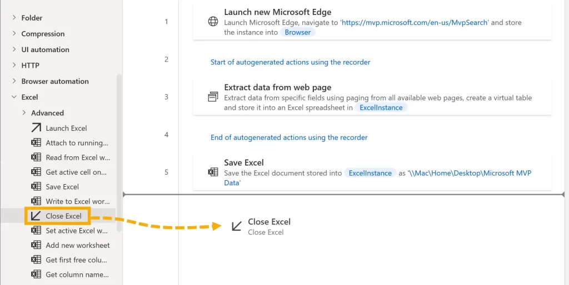Expand the Browser automation group
Screen dimensions: 569x285
(x=14, y=81)
